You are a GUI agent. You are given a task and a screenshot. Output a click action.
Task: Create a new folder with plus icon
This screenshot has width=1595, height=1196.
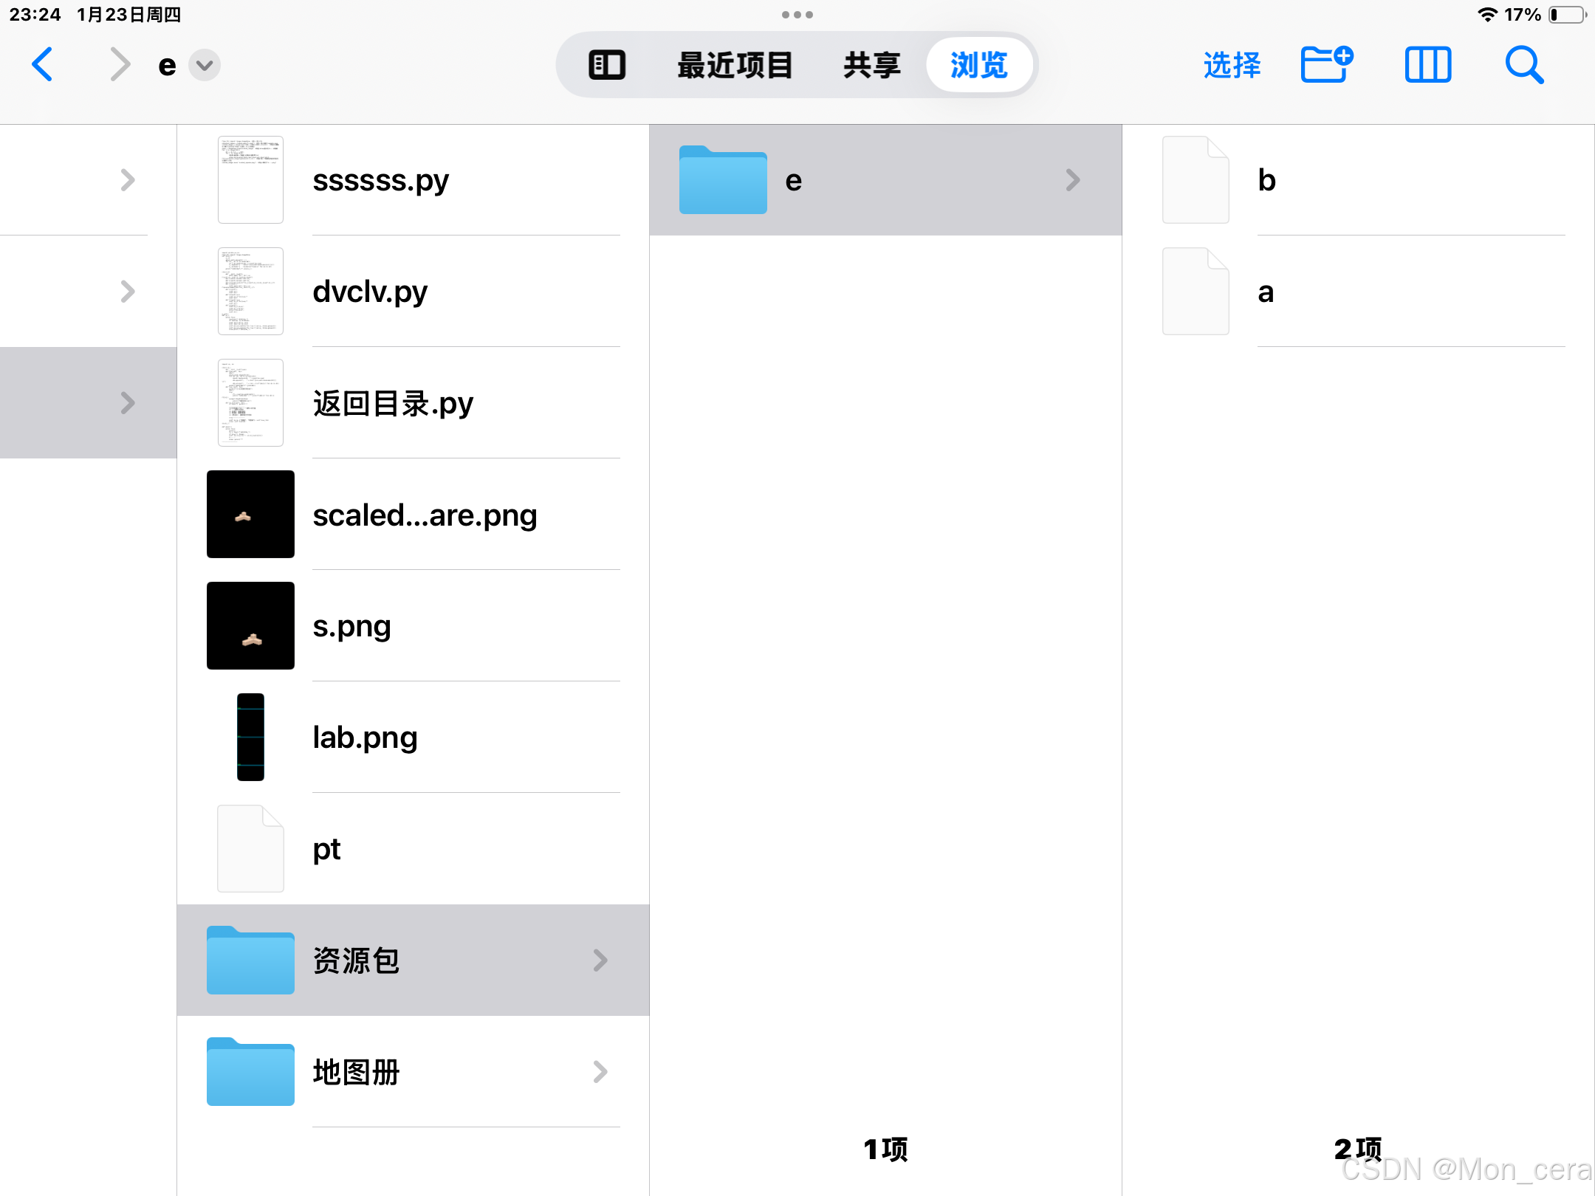click(1326, 65)
